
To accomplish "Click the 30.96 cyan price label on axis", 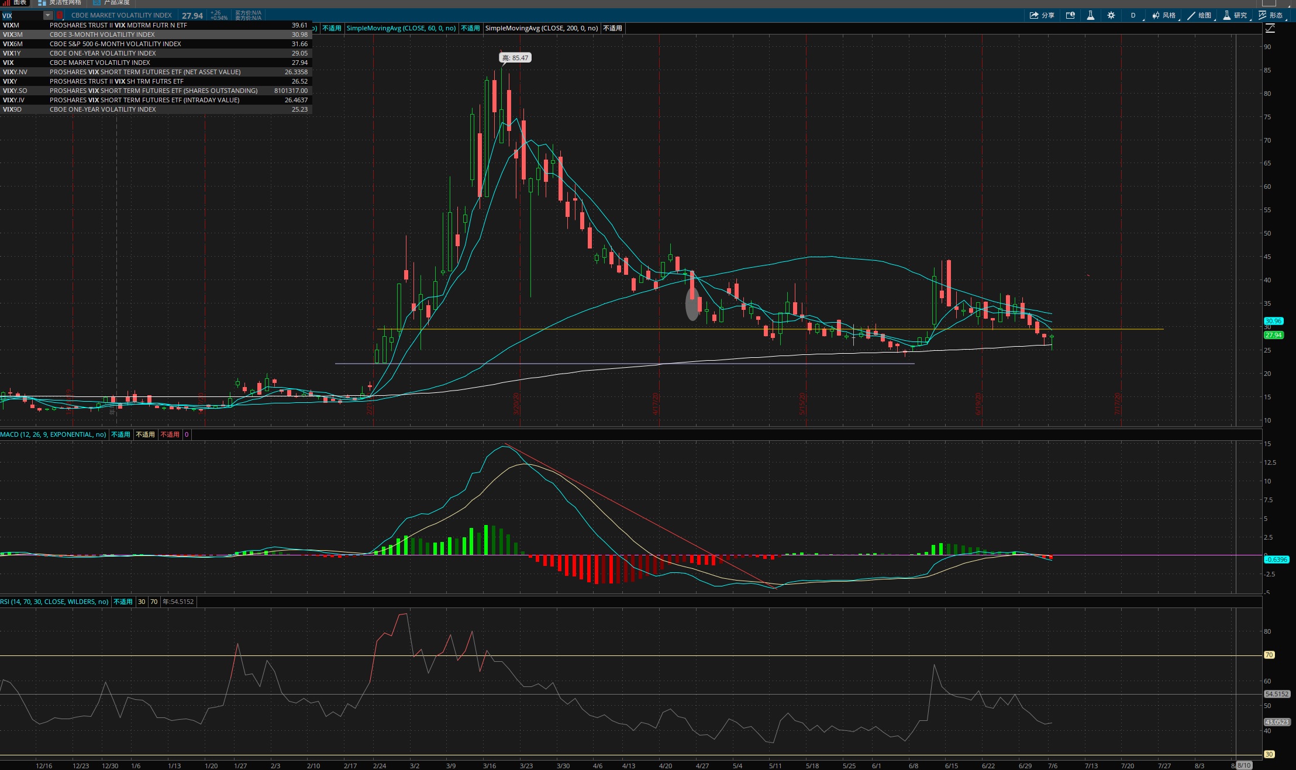I will (1273, 321).
